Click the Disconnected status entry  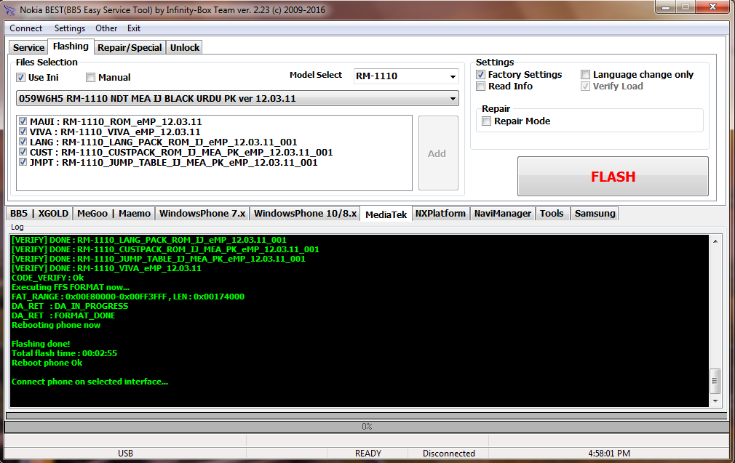(x=448, y=453)
